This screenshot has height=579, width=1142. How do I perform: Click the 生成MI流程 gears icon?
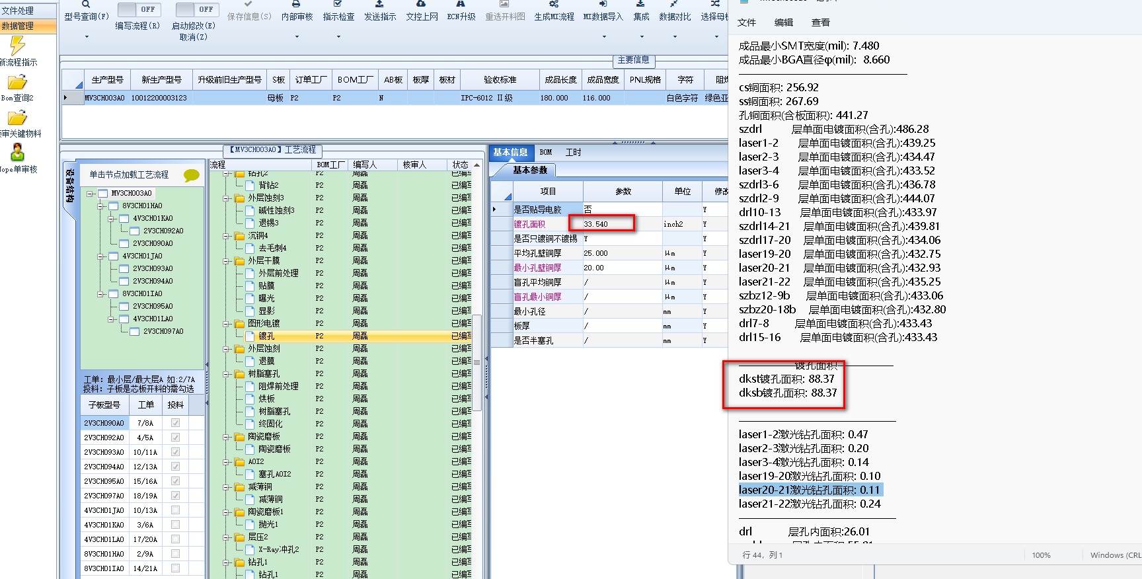[554, 4]
